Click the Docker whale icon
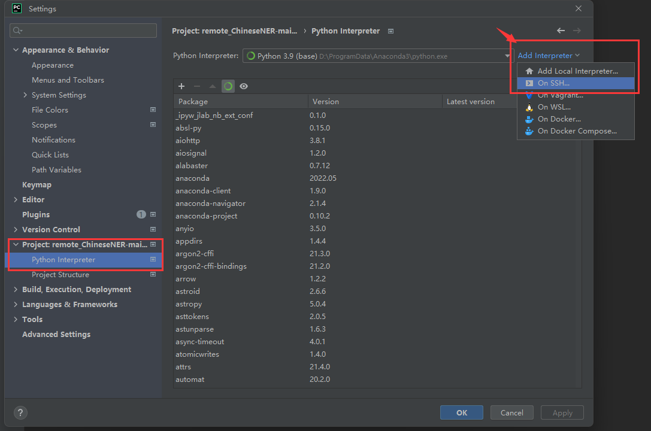Viewport: 651px width, 431px height. pos(529,119)
